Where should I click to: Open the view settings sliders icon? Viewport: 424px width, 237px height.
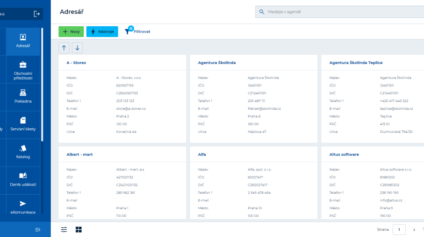(x=64, y=229)
